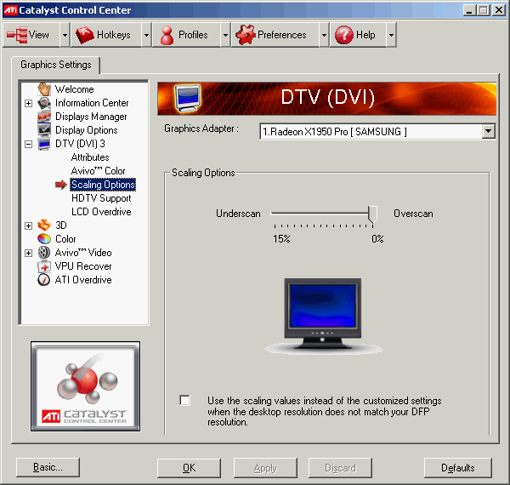Viewport: 510px width, 485px height.
Task: Click the 3D orange cube icon
Action: [44, 225]
